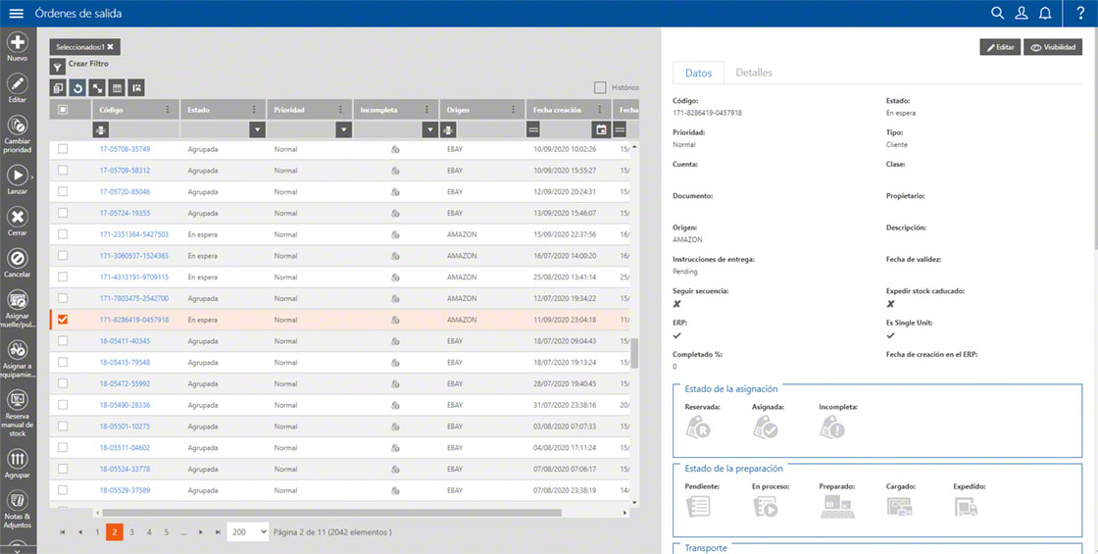Check the row 18-05529-37589 checkbox

click(x=63, y=489)
